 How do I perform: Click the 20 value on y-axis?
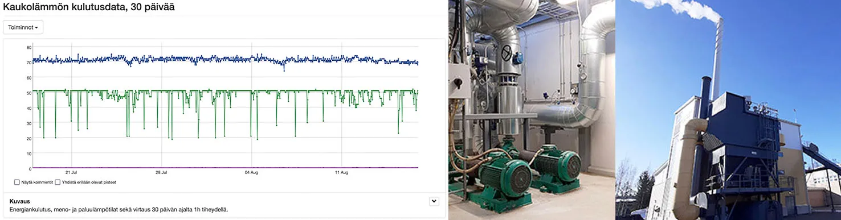pos(28,139)
